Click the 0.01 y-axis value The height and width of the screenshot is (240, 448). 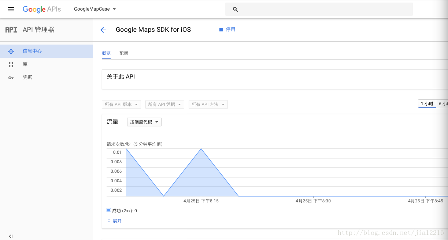coord(117,152)
